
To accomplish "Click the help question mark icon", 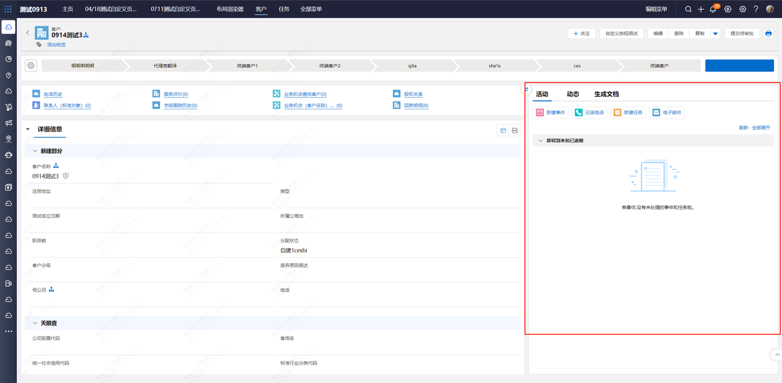I will pyautogui.click(x=756, y=9).
